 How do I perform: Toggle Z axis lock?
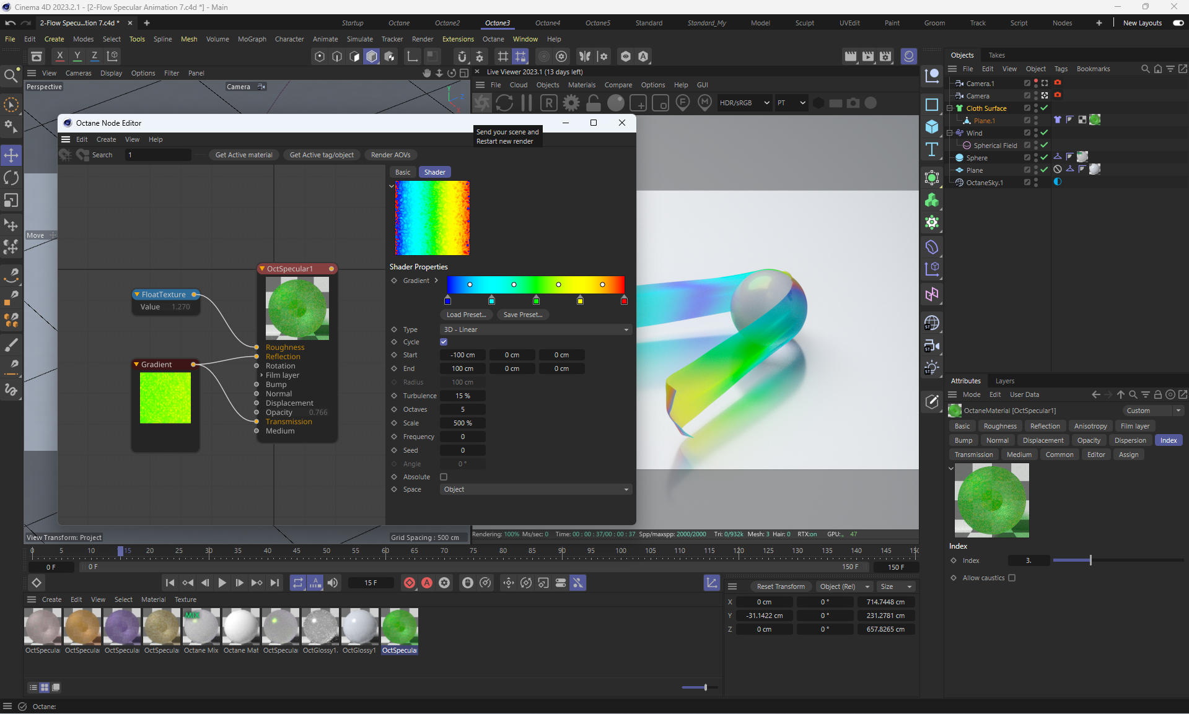(95, 56)
